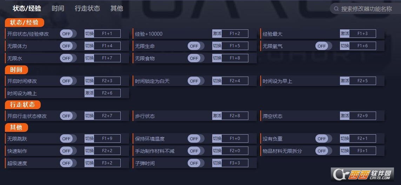
Task: Click 激活 next to 时间设为晚上
Action: [x=89, y=93]
